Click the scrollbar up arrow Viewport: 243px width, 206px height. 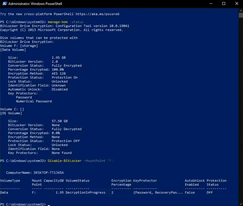coord(241,11)
